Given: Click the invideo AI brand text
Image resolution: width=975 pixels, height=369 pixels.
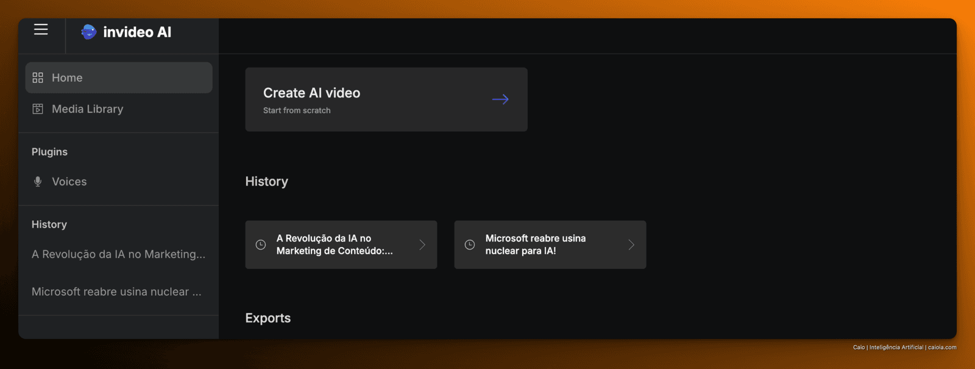Looking at the screenshot, I should tap(137, 32).
